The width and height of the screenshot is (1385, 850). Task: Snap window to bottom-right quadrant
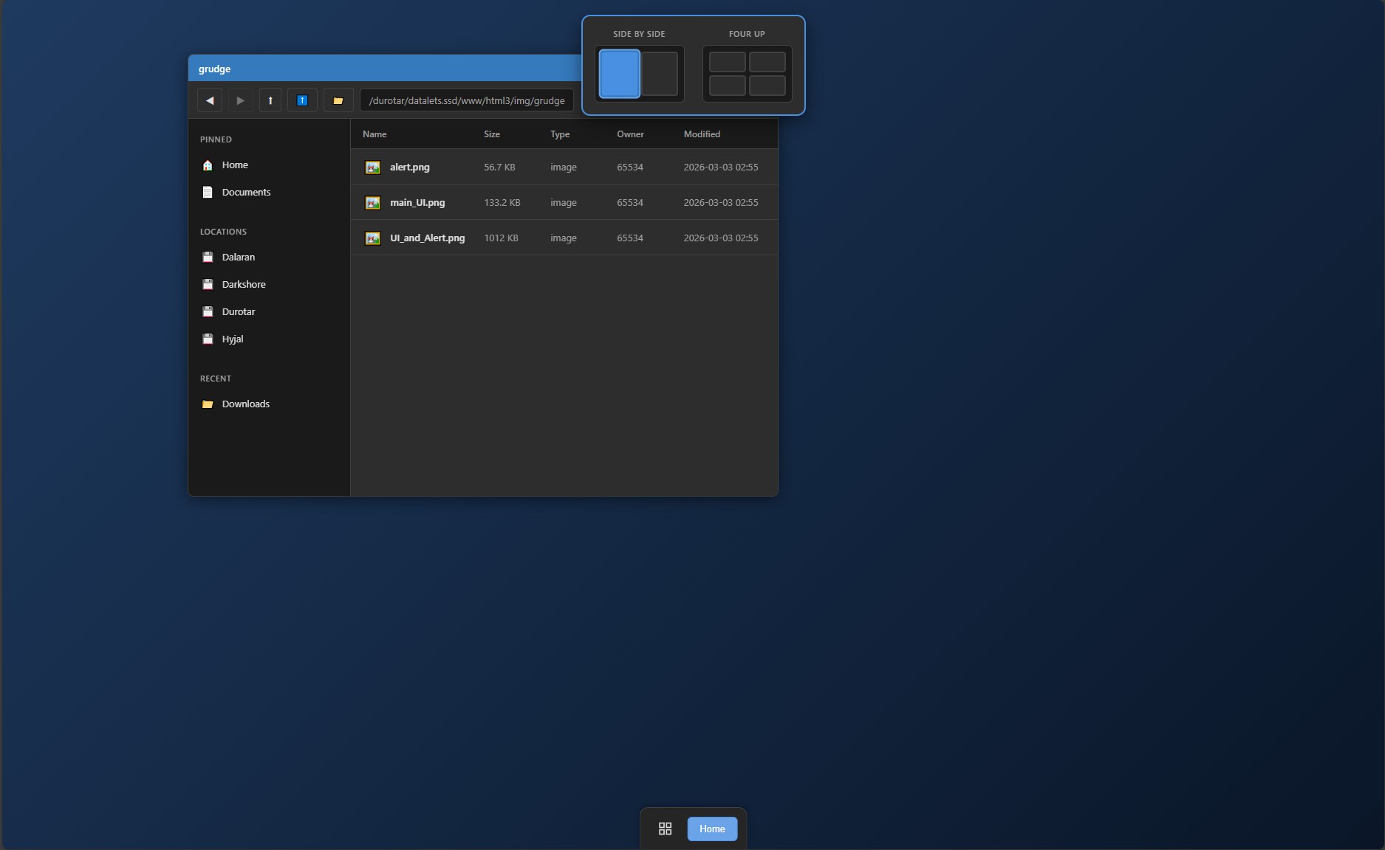767,86
